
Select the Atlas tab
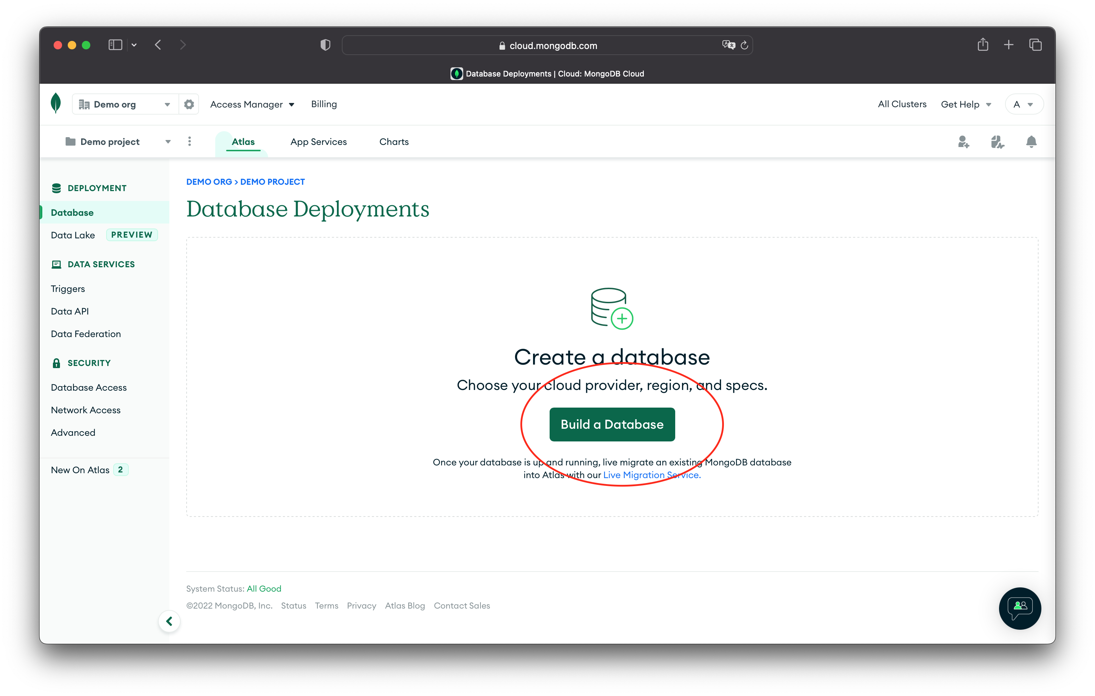(x=243, y=142)
